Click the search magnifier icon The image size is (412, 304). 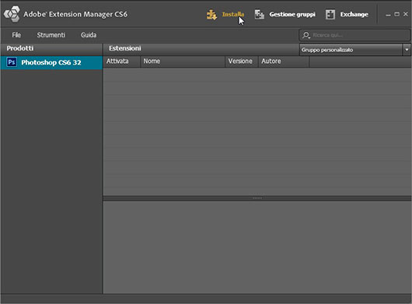pos(306,35)
